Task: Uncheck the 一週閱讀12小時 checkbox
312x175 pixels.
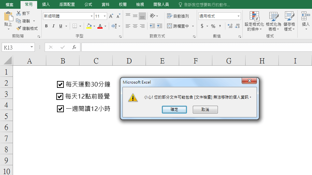Action: pyautogui.click(x=60, y=109)
